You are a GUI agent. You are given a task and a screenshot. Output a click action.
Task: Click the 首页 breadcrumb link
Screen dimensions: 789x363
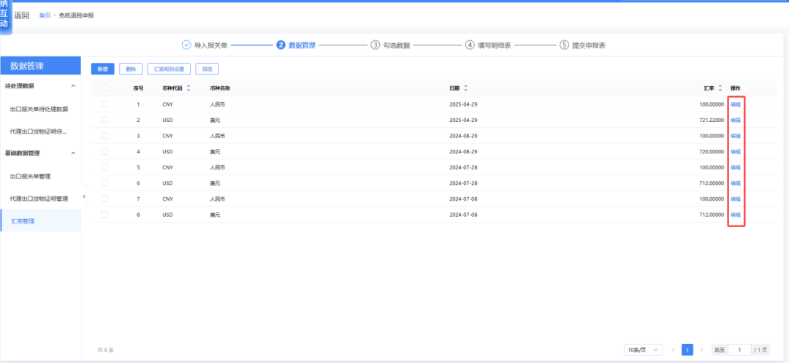[x=45, y=15]
